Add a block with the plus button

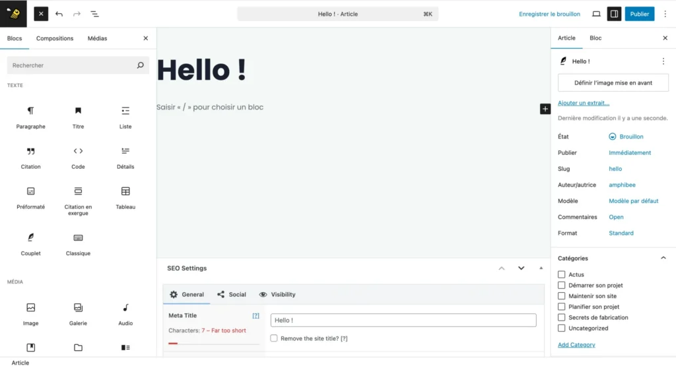[545, 109]
